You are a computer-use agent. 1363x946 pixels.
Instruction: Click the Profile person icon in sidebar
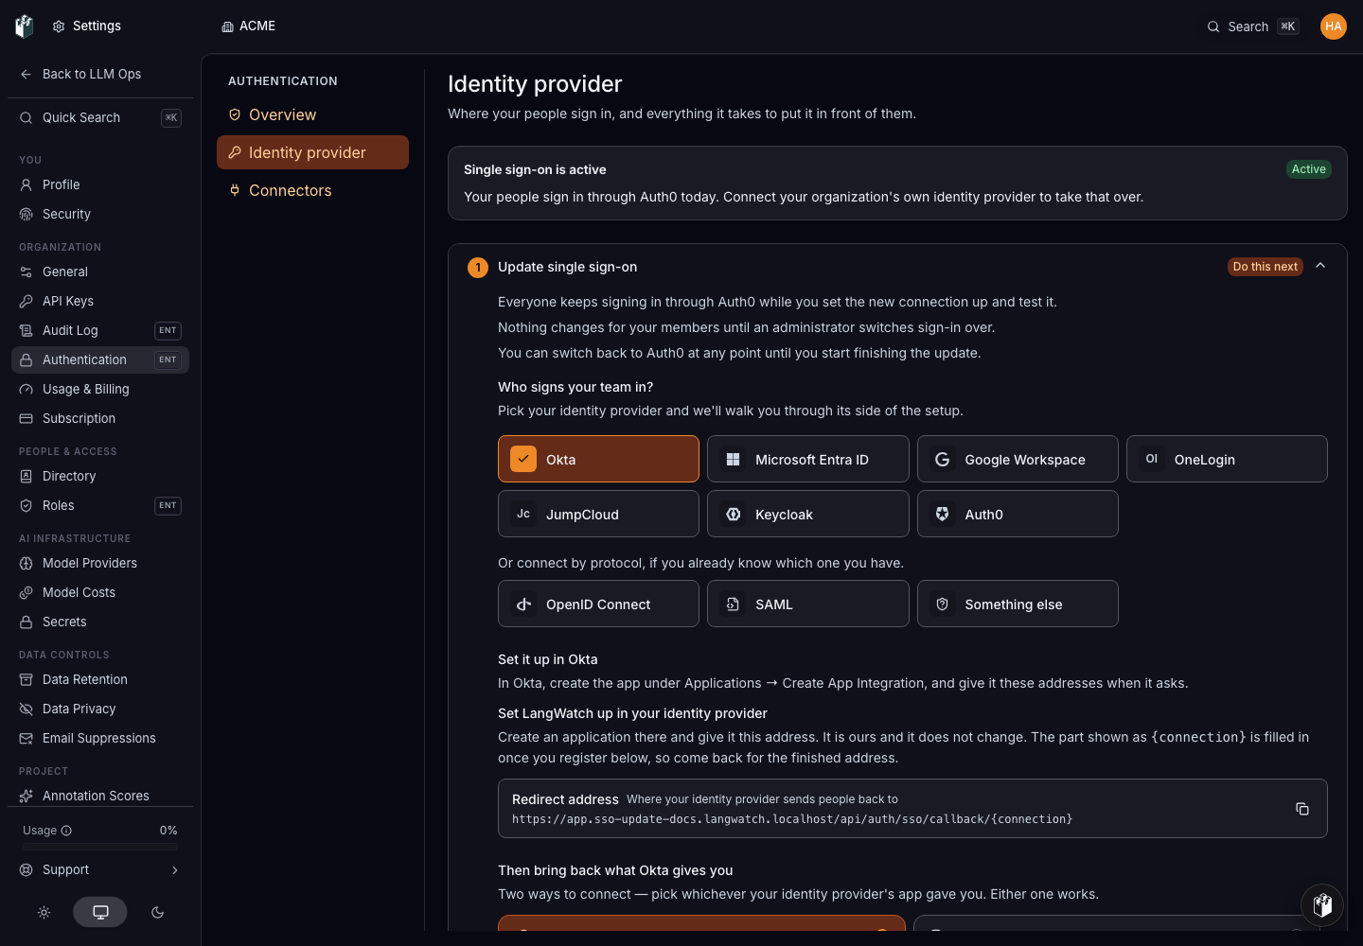(x=27, y=184)
